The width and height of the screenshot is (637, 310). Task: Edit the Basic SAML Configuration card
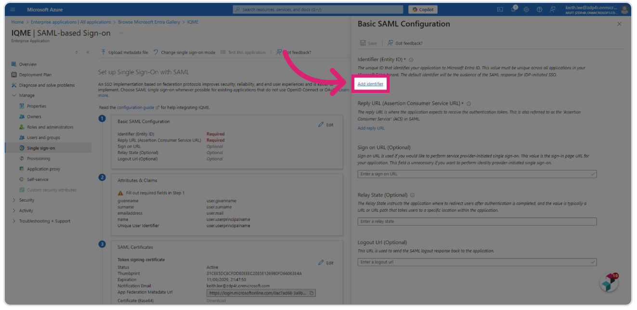click(x=326, y=125)
